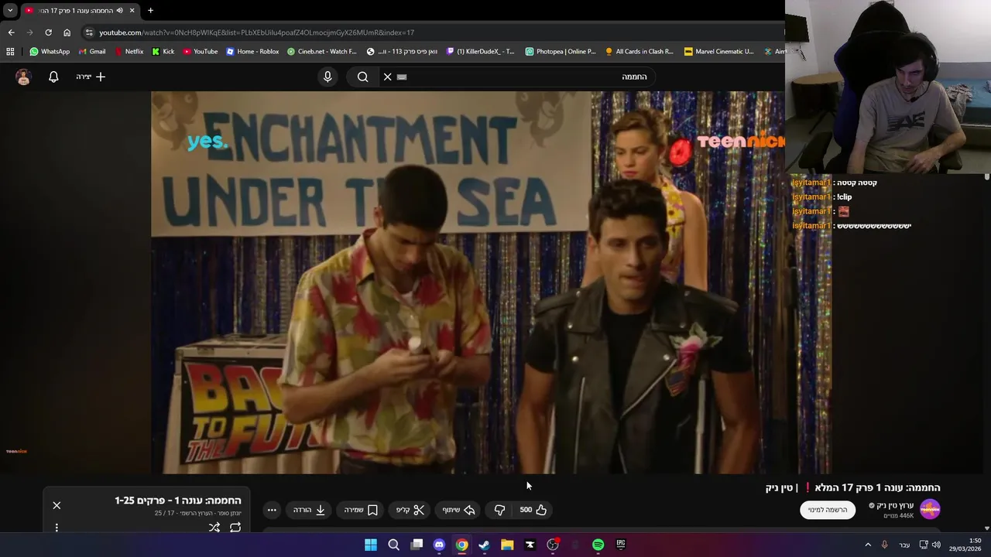Image resolution: width=991 pixels, height=557 pixels.
Task: Open more actions three-dots menu
Action: pos(272,510)
